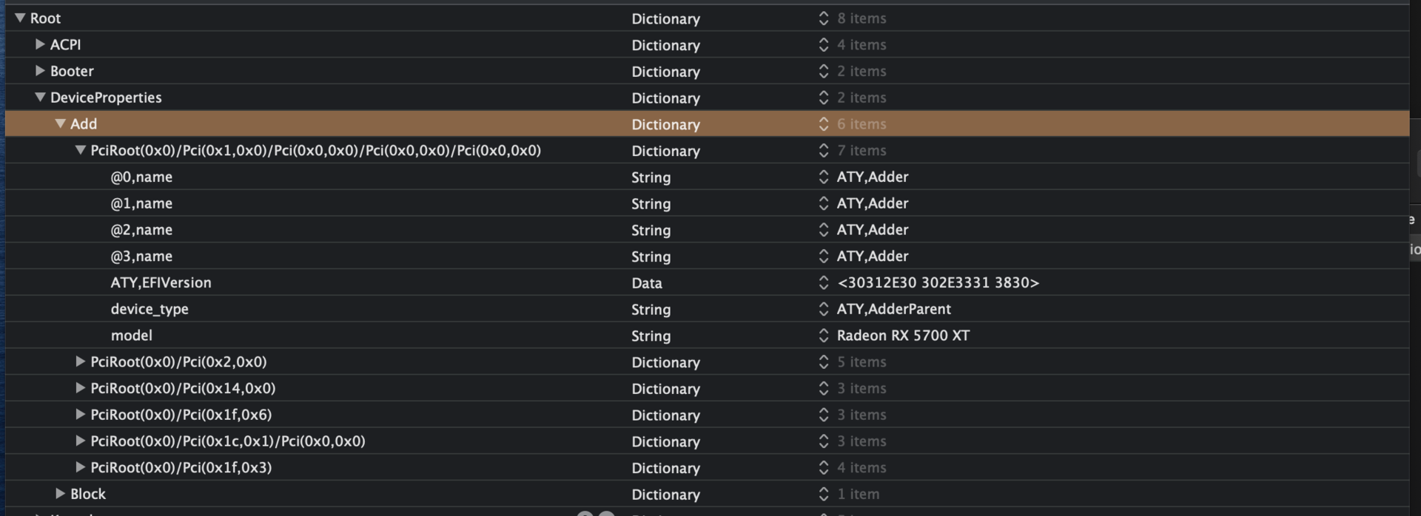Click the ATY,AdderParent value field
Screen dimensions: 1421x516
(893, 309)
